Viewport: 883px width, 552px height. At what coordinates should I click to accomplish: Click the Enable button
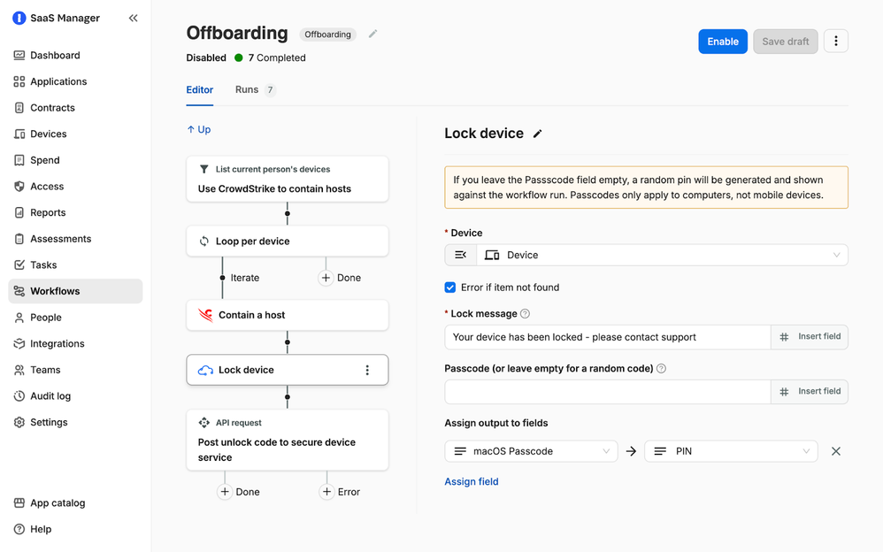point(722,42)
